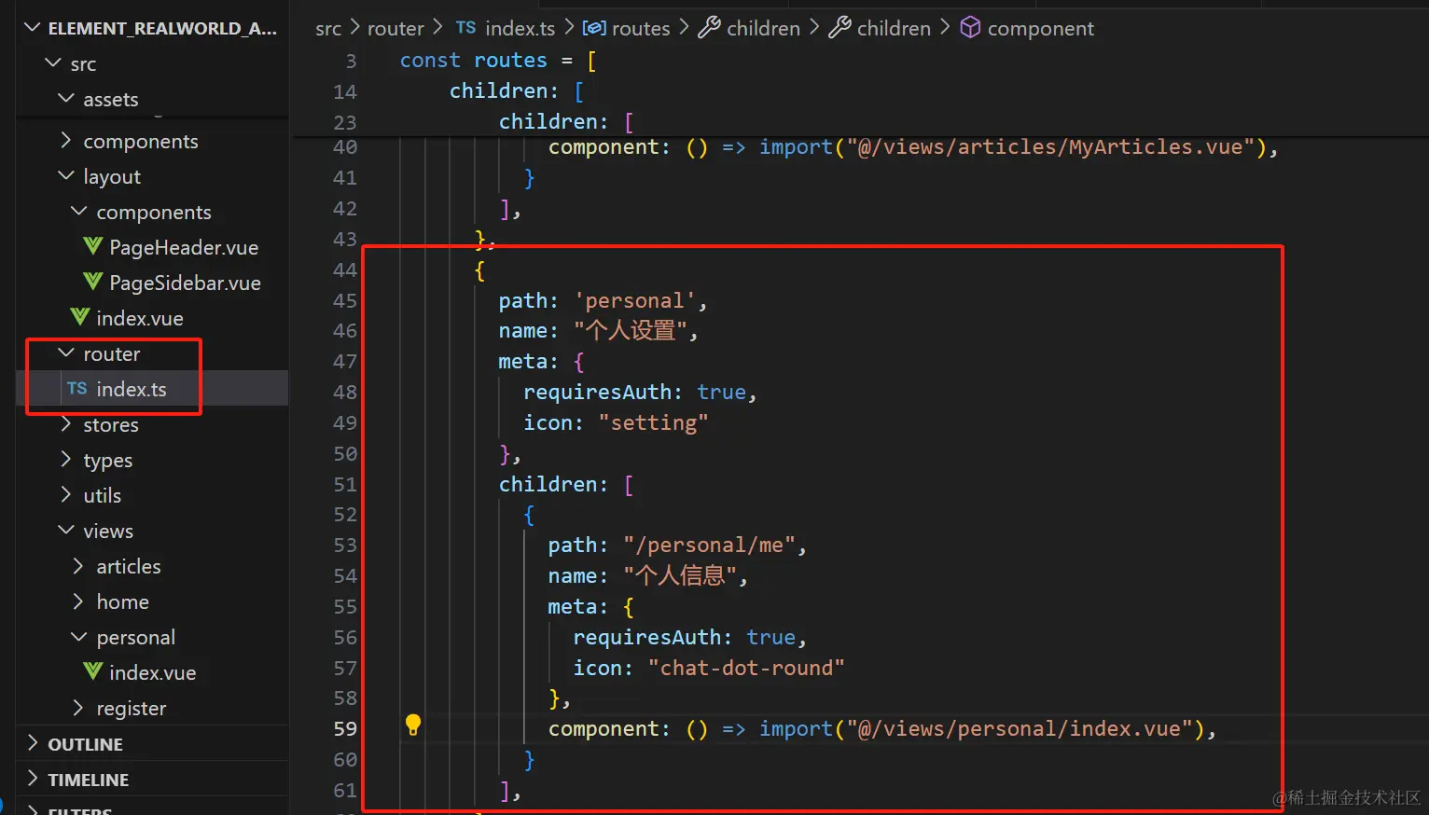
Task: Click the sticky header 'const routes = ['
Action: 498,61
